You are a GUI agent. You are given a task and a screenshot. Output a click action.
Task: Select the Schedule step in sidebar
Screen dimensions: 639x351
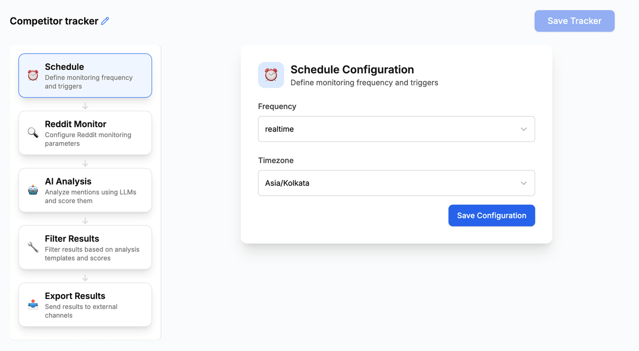[x=85, y=76]
